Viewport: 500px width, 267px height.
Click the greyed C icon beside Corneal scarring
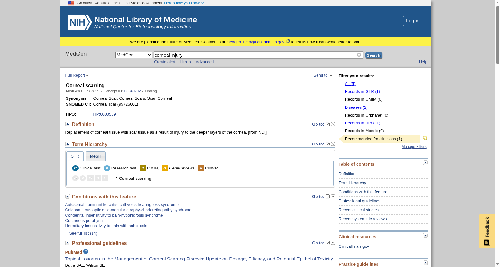tap(75, 178)
